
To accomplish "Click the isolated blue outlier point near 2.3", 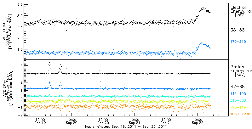I will pyautogui.click(x=66, y=31).
